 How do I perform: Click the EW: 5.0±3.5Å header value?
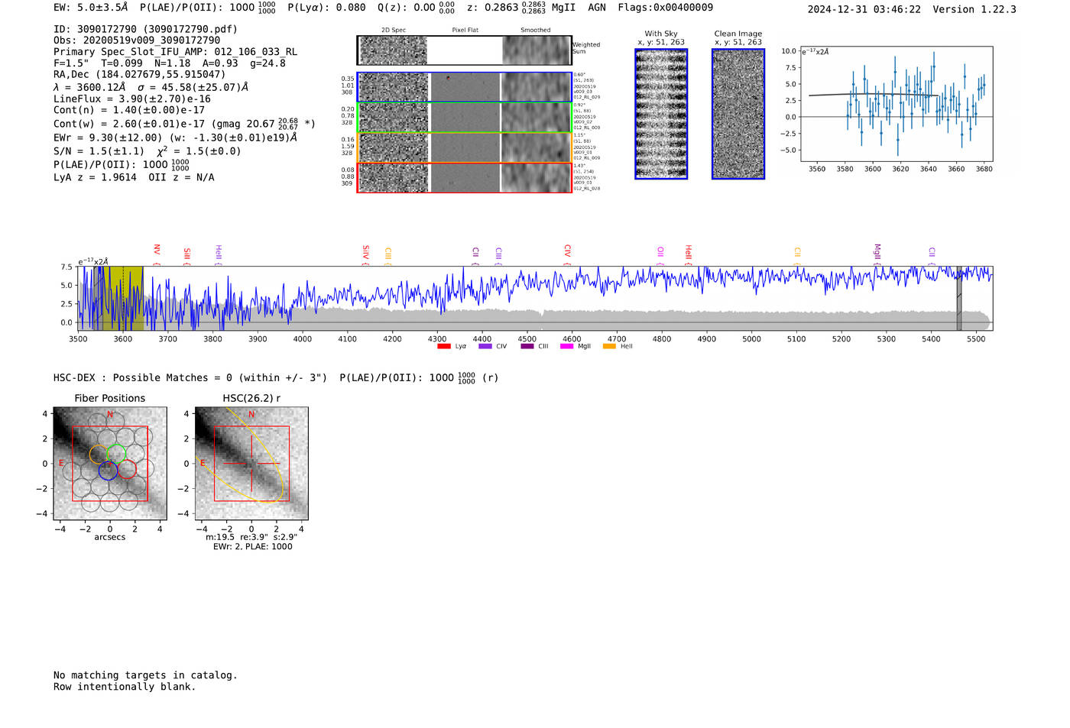click(91, 8)
